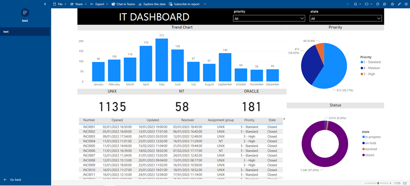Click Go back link in sidebar
The image size is (410, 186).
15,180
